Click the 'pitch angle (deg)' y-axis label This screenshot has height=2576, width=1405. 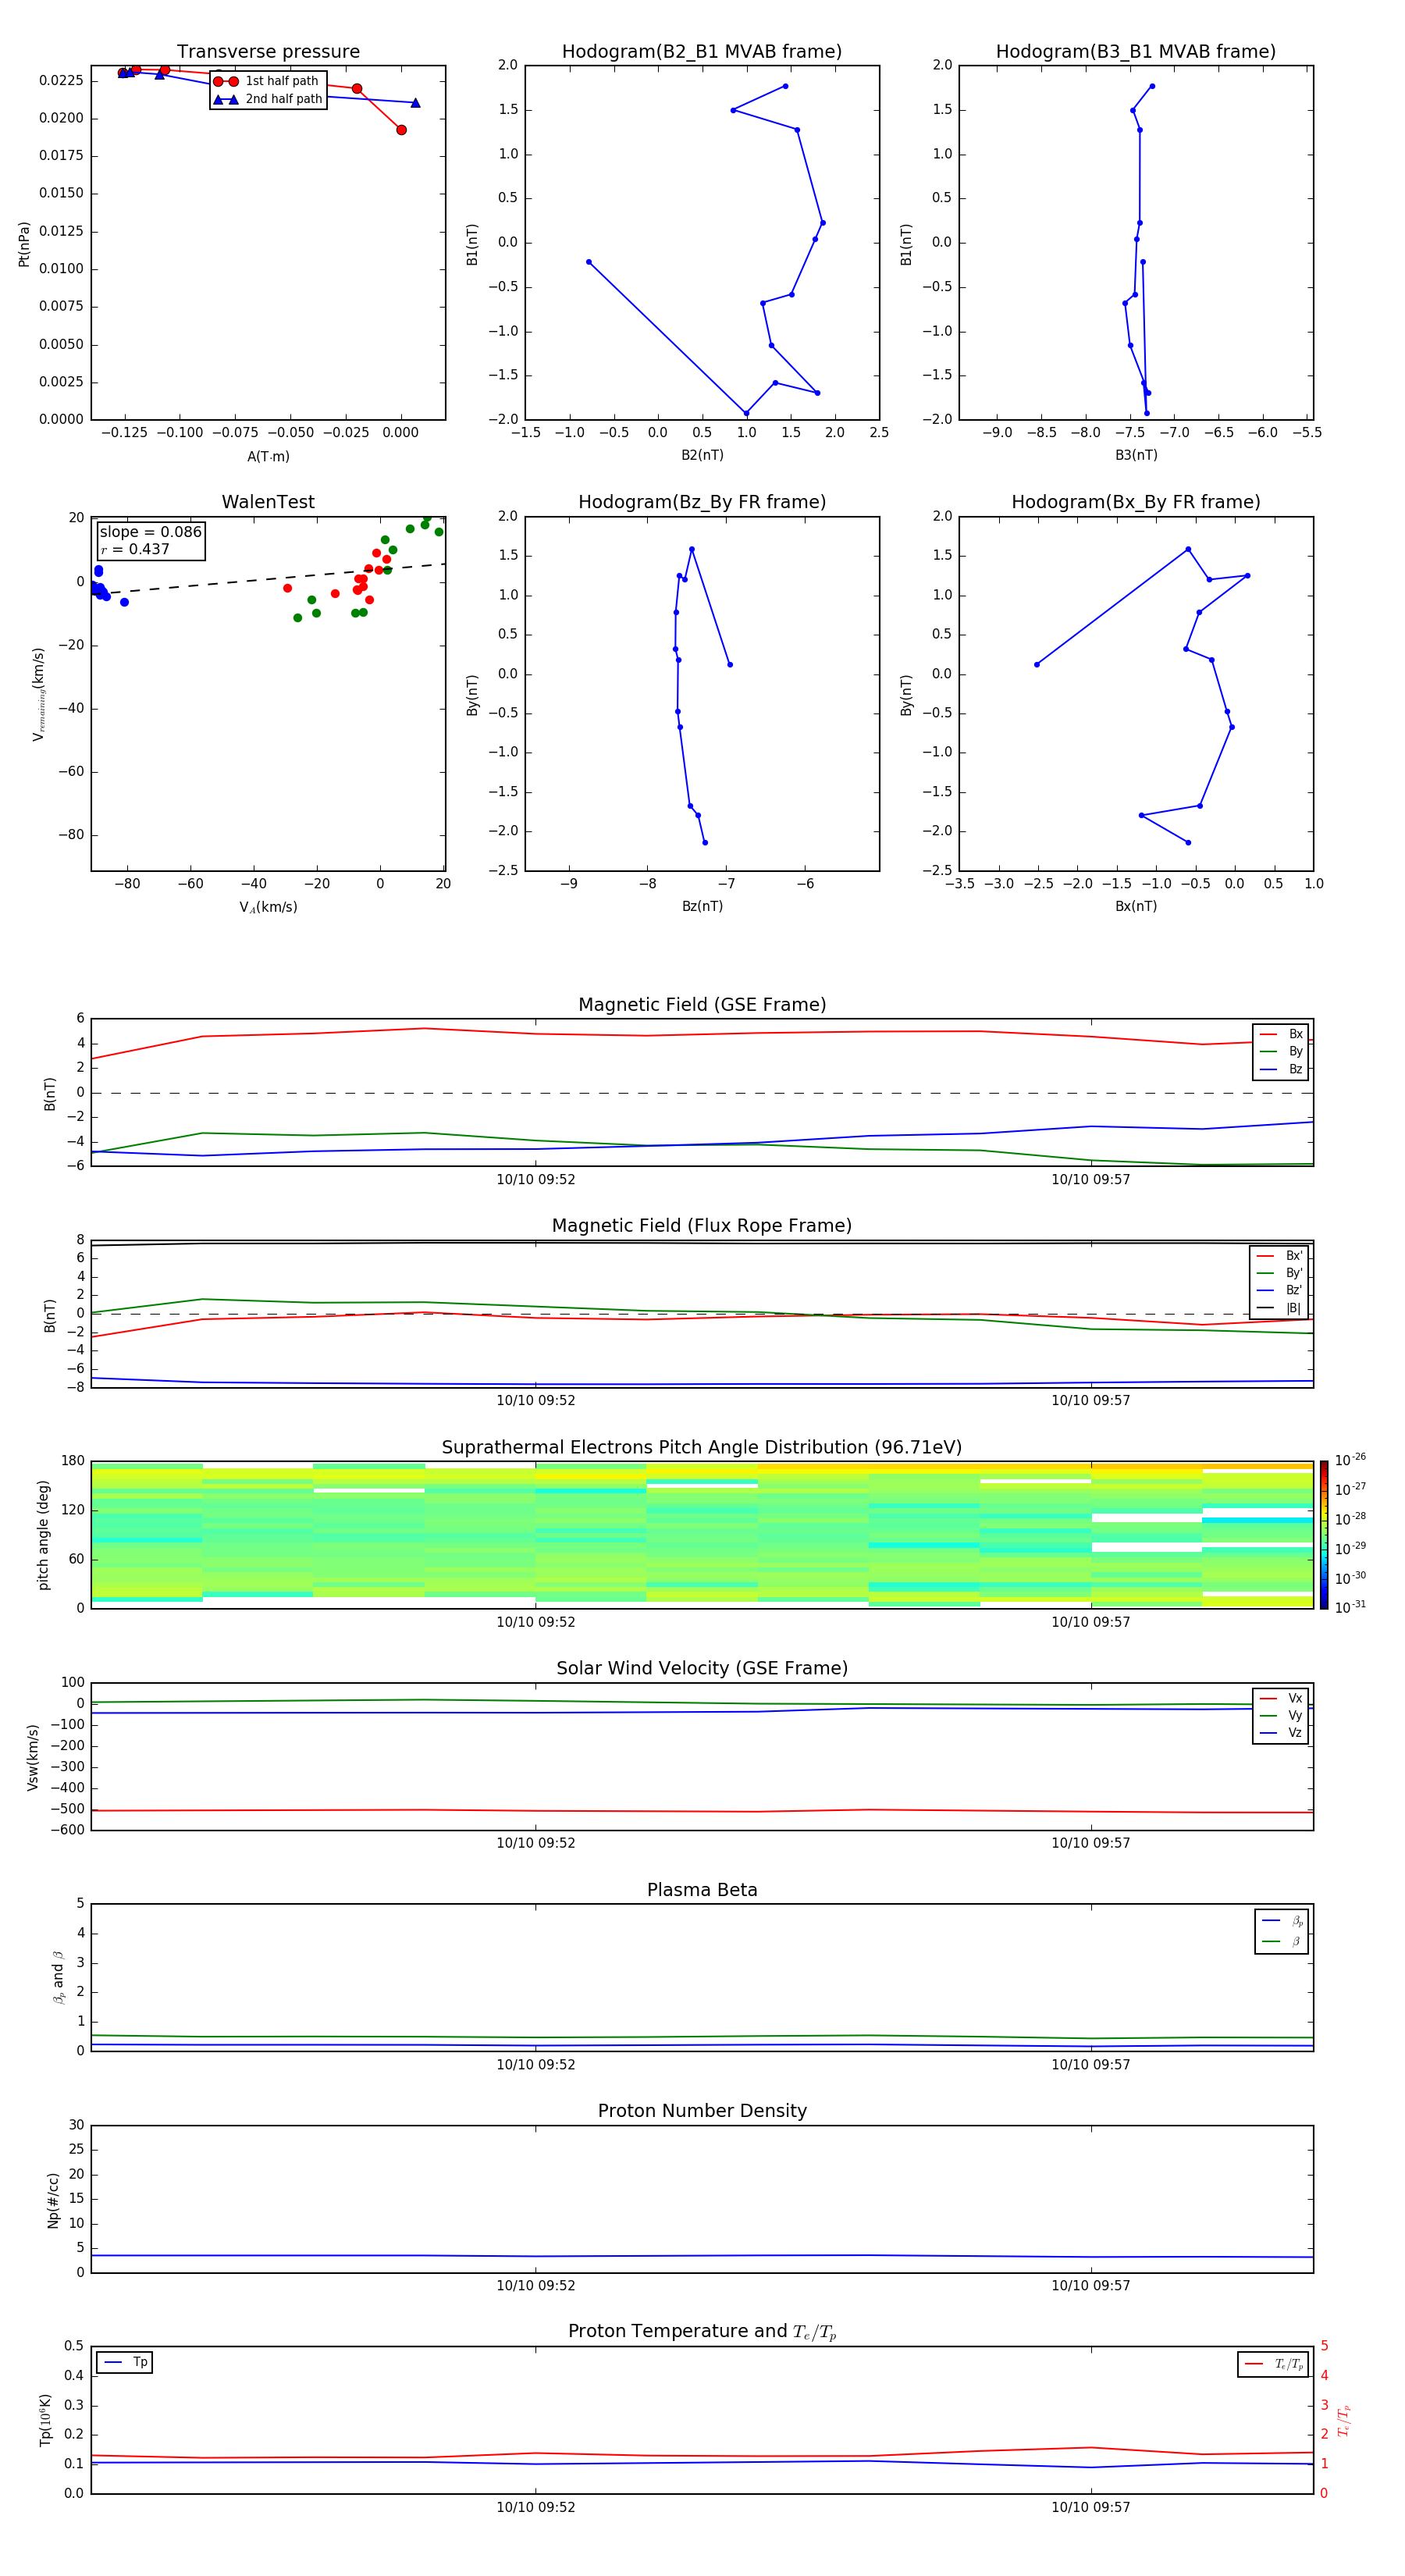(43, 1535)
